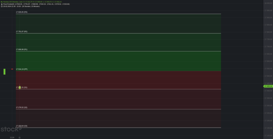Click the 17.668,98 (R1) level label
The image size is (273, 139).
[x=22, y=50]
